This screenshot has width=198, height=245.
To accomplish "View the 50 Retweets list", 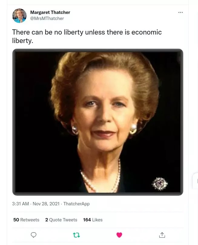I will point(26,220).
